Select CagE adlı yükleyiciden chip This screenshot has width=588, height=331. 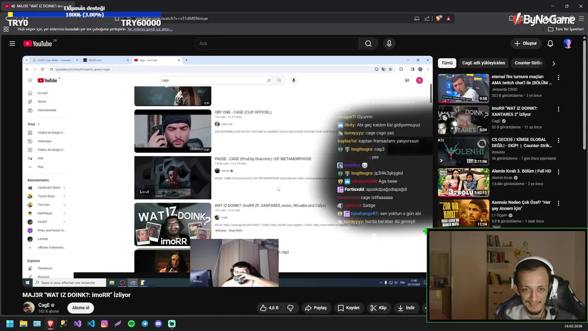(483, 63)
